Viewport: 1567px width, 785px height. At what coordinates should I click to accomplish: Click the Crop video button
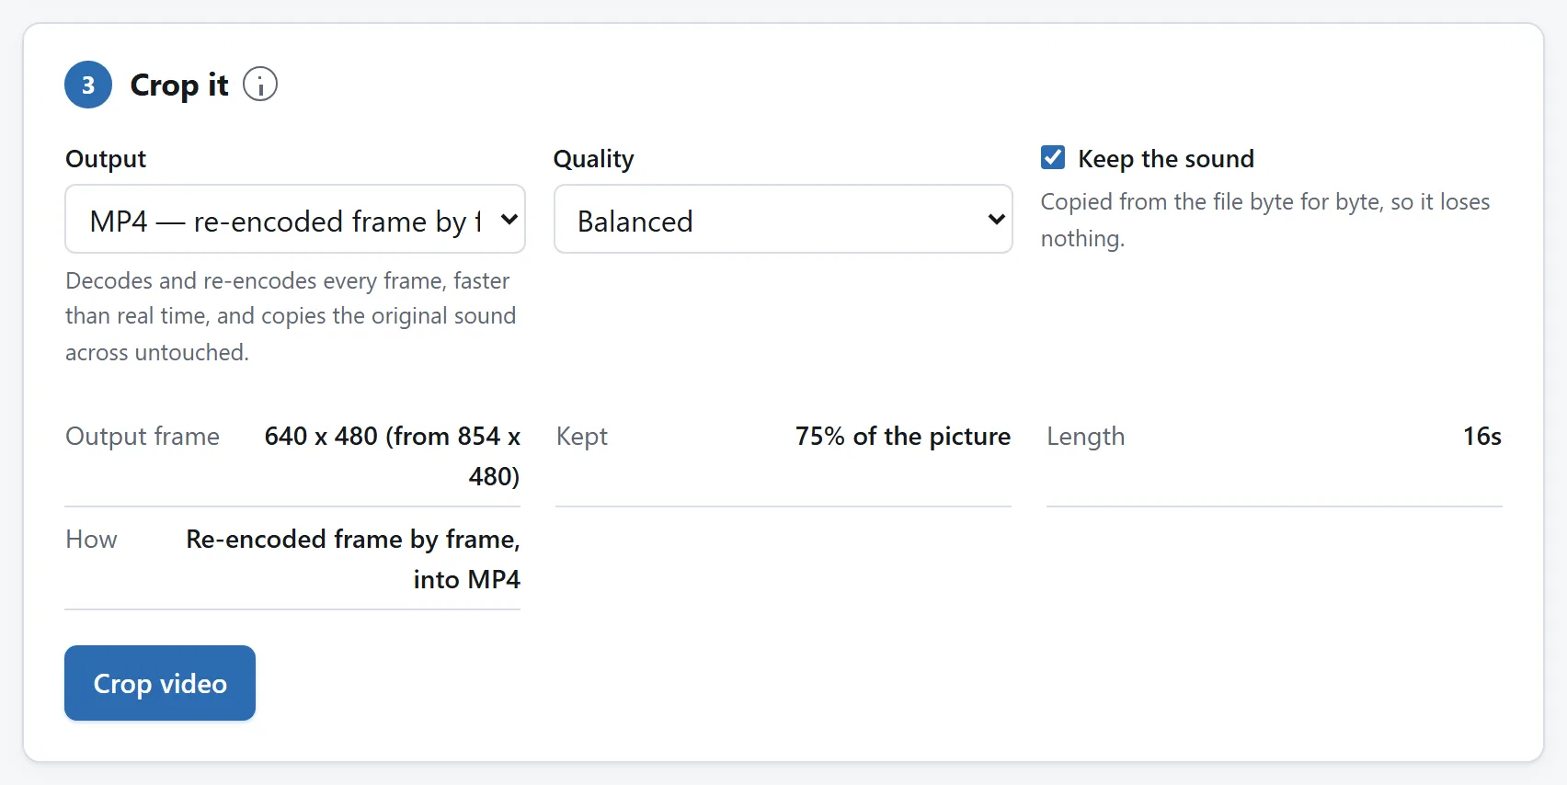[x=160, y=683]
